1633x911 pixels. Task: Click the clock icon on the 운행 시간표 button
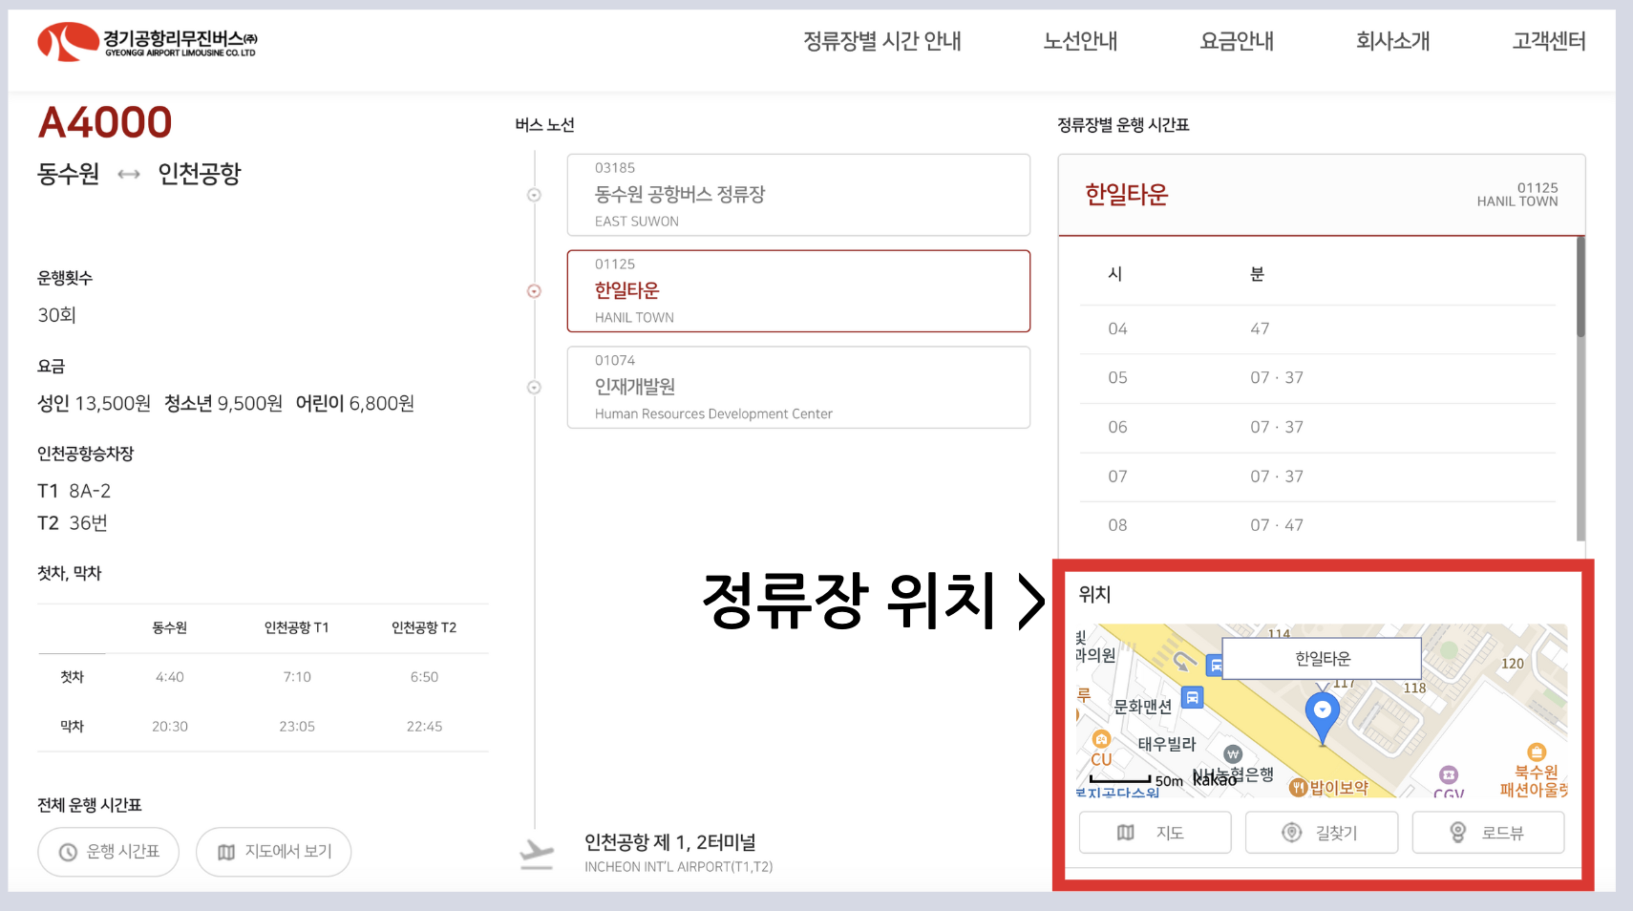(67, 852)
